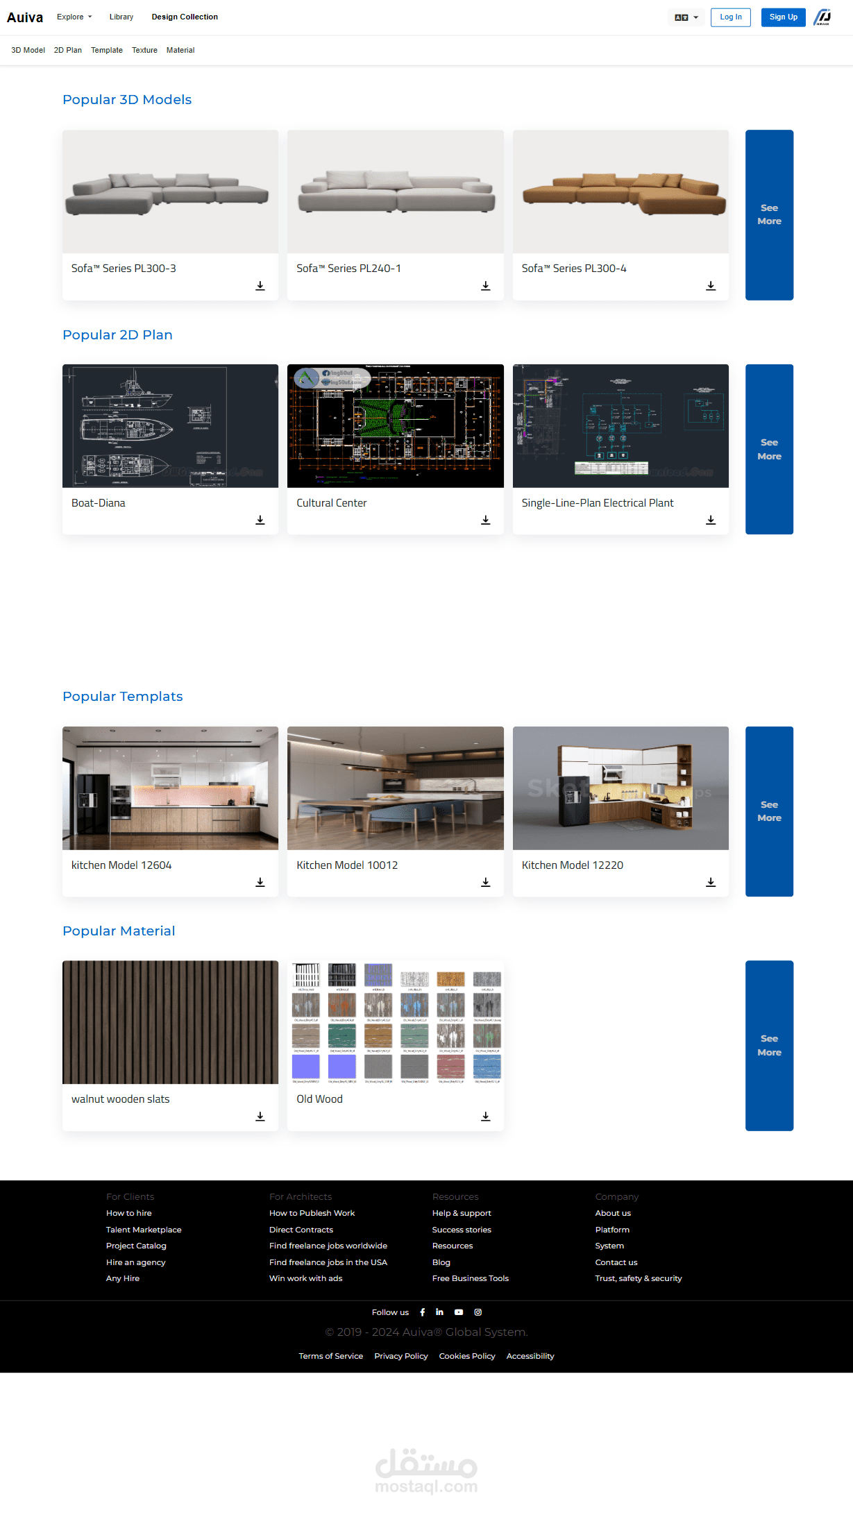Open Kitchen Model 10012 image
Image resolution: width=853 pixels, height=1526 pixels.
click(x=396, y=788)
